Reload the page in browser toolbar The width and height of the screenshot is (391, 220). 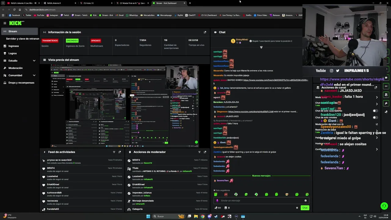(14, 9)
